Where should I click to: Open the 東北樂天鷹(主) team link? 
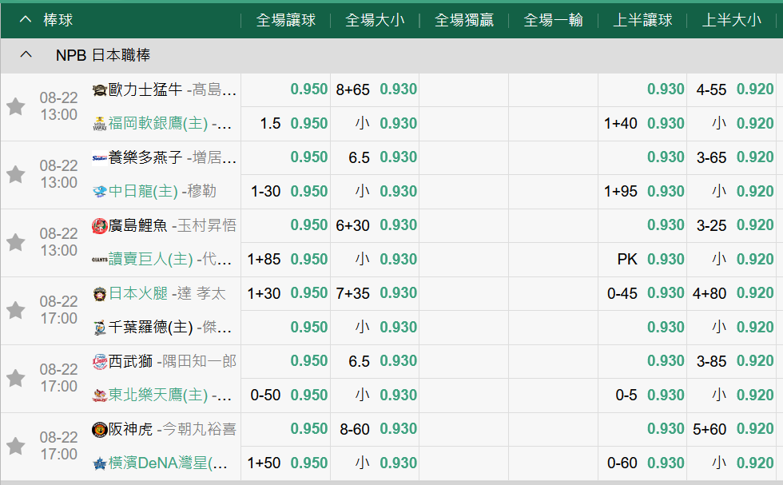(x=158, y=395)
